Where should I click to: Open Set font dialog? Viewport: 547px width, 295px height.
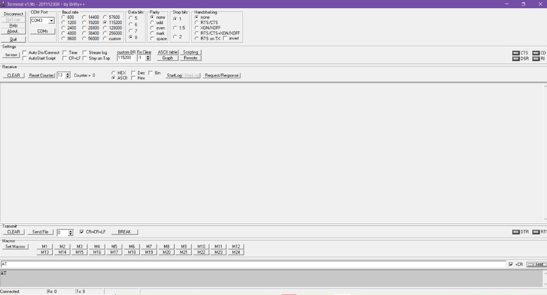pyautogui.click(x=11, y=55)
